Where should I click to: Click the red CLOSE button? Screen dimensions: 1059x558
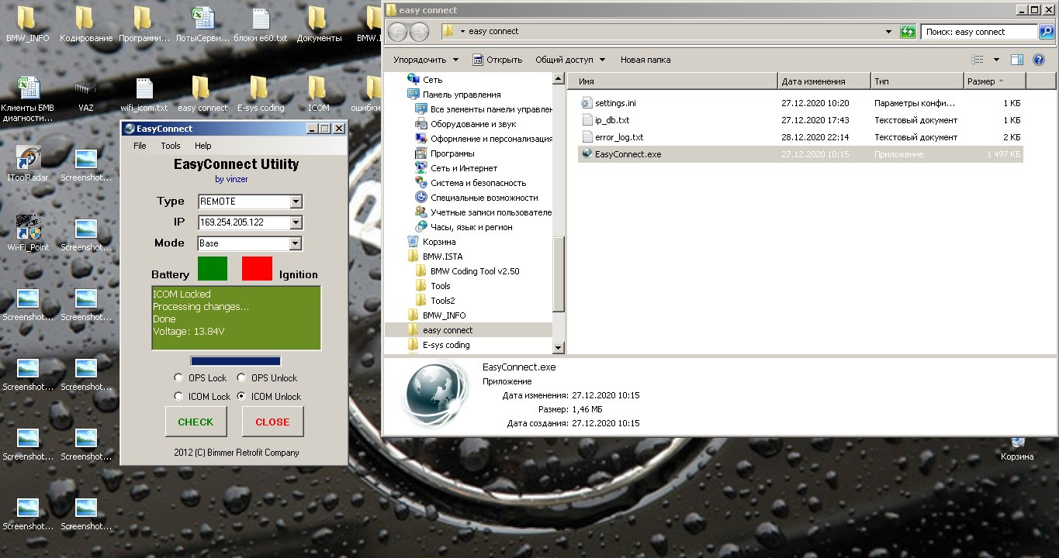coord(272,422)
